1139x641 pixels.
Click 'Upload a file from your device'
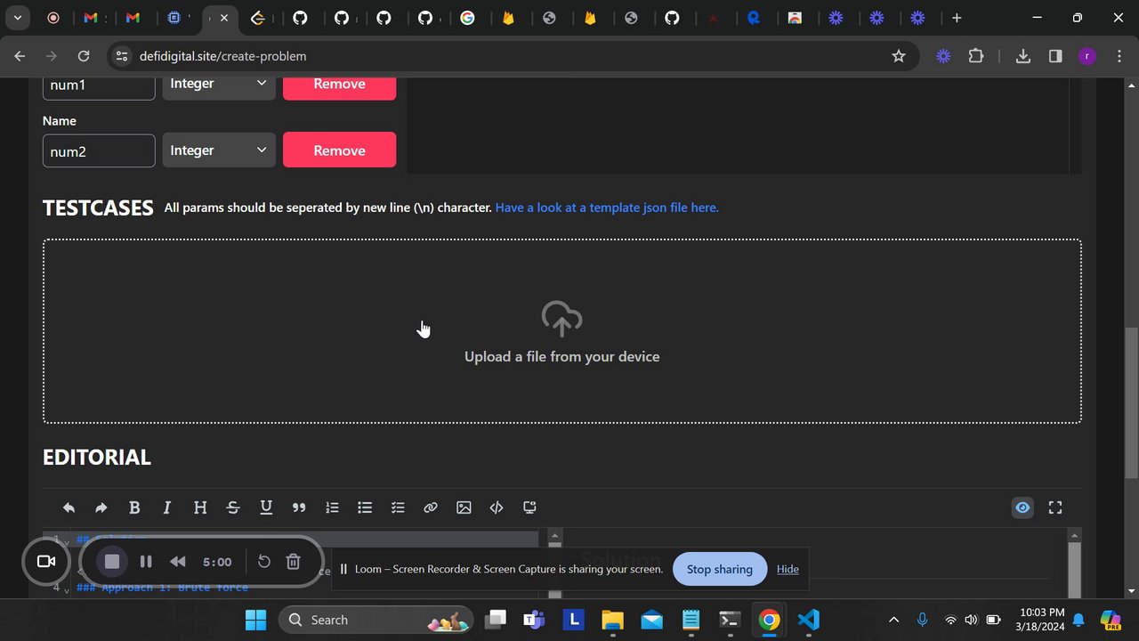[x=562, y=356]
